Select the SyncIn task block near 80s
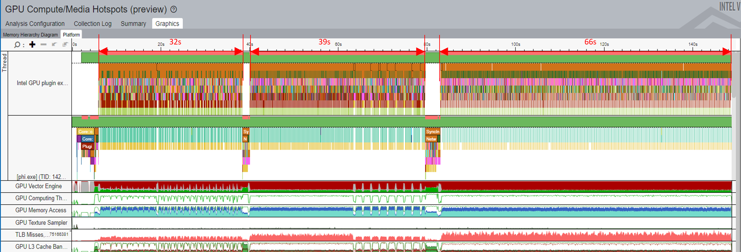 pyautogui.click(x=432, y=132)
